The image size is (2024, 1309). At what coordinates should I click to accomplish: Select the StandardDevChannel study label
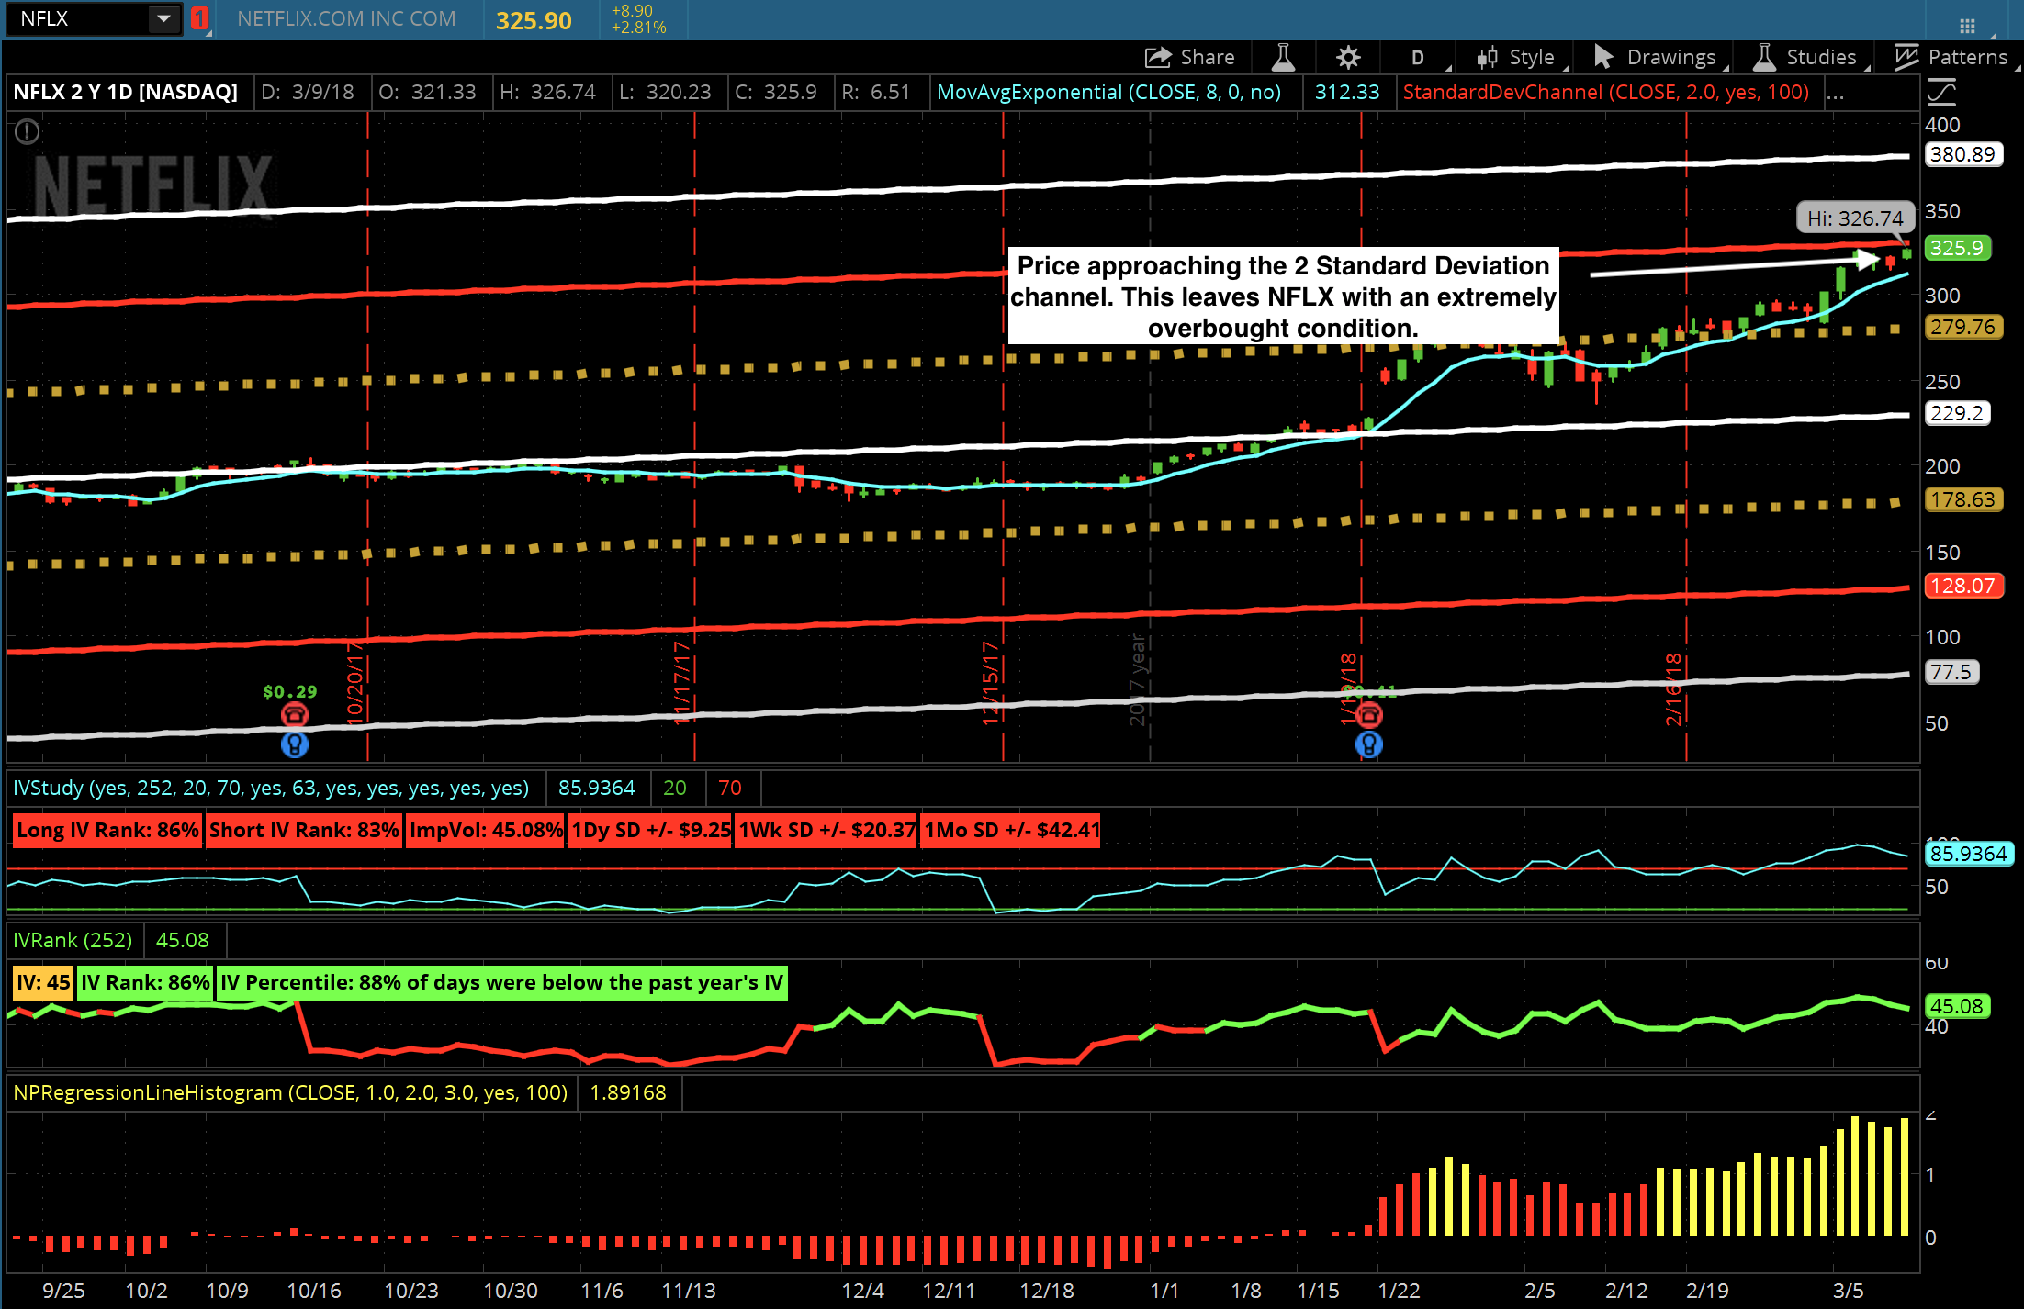[x=1605, y=92]
